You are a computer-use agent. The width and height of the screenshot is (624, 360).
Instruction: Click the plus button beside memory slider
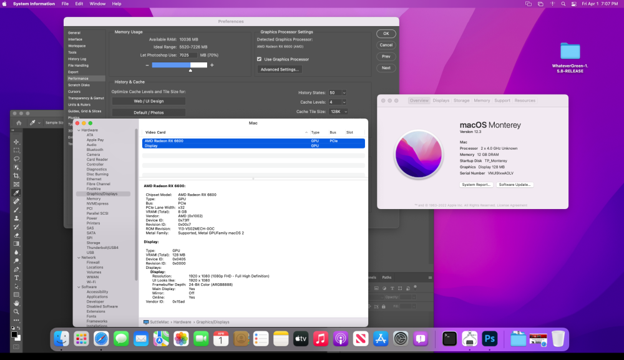pyautogui.click(x=212, y=65)
